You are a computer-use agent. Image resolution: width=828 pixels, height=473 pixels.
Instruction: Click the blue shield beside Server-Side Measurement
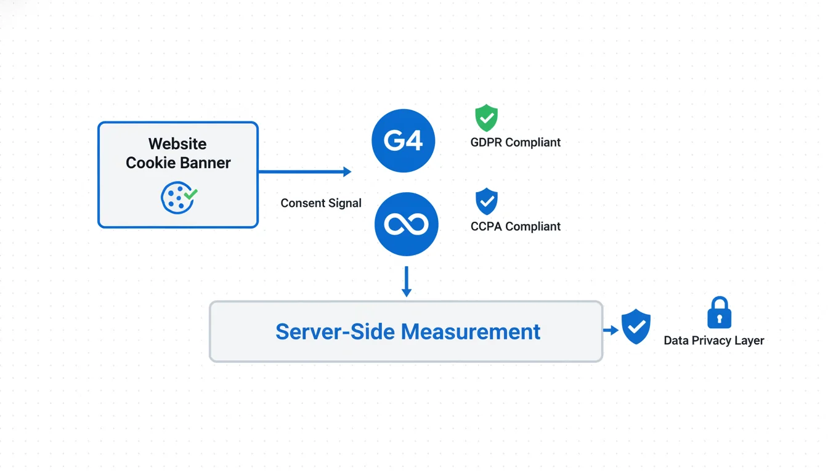coord(636,326)
